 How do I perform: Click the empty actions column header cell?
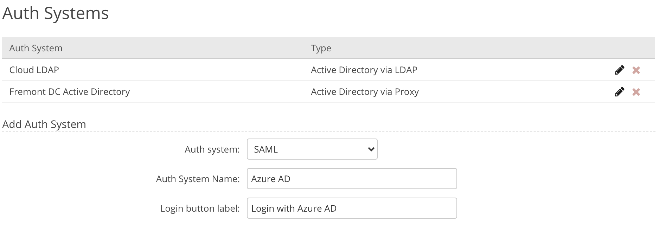[626, 49]
